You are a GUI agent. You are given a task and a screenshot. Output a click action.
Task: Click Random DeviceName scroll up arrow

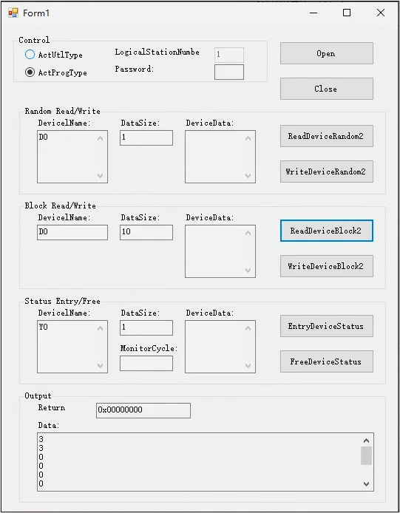(100, 138)
